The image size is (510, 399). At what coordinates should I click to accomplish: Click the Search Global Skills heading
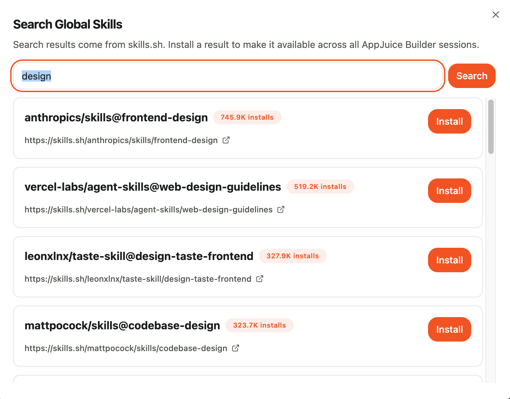68,24
